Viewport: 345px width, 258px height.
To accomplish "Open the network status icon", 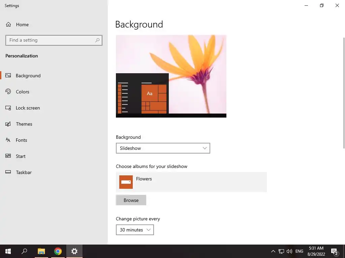I will [x=281, y=251].
